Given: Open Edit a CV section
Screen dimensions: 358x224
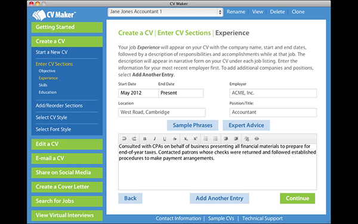Looking at the screenshot, I should pyautogui.click(x=67, y=144).
